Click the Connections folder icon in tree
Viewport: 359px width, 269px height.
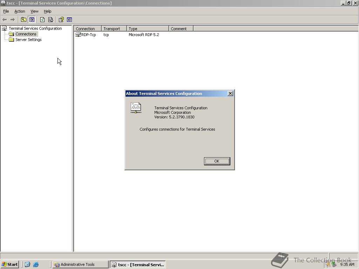(x=11, y=34)
